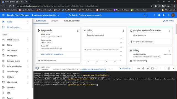
Task: Open Cloud Shell terminal settings gear
Action: [143, 68]
